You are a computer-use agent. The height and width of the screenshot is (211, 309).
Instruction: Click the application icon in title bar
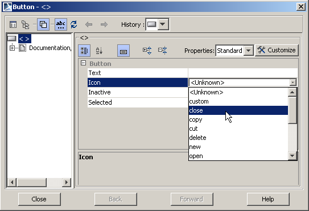7,7
